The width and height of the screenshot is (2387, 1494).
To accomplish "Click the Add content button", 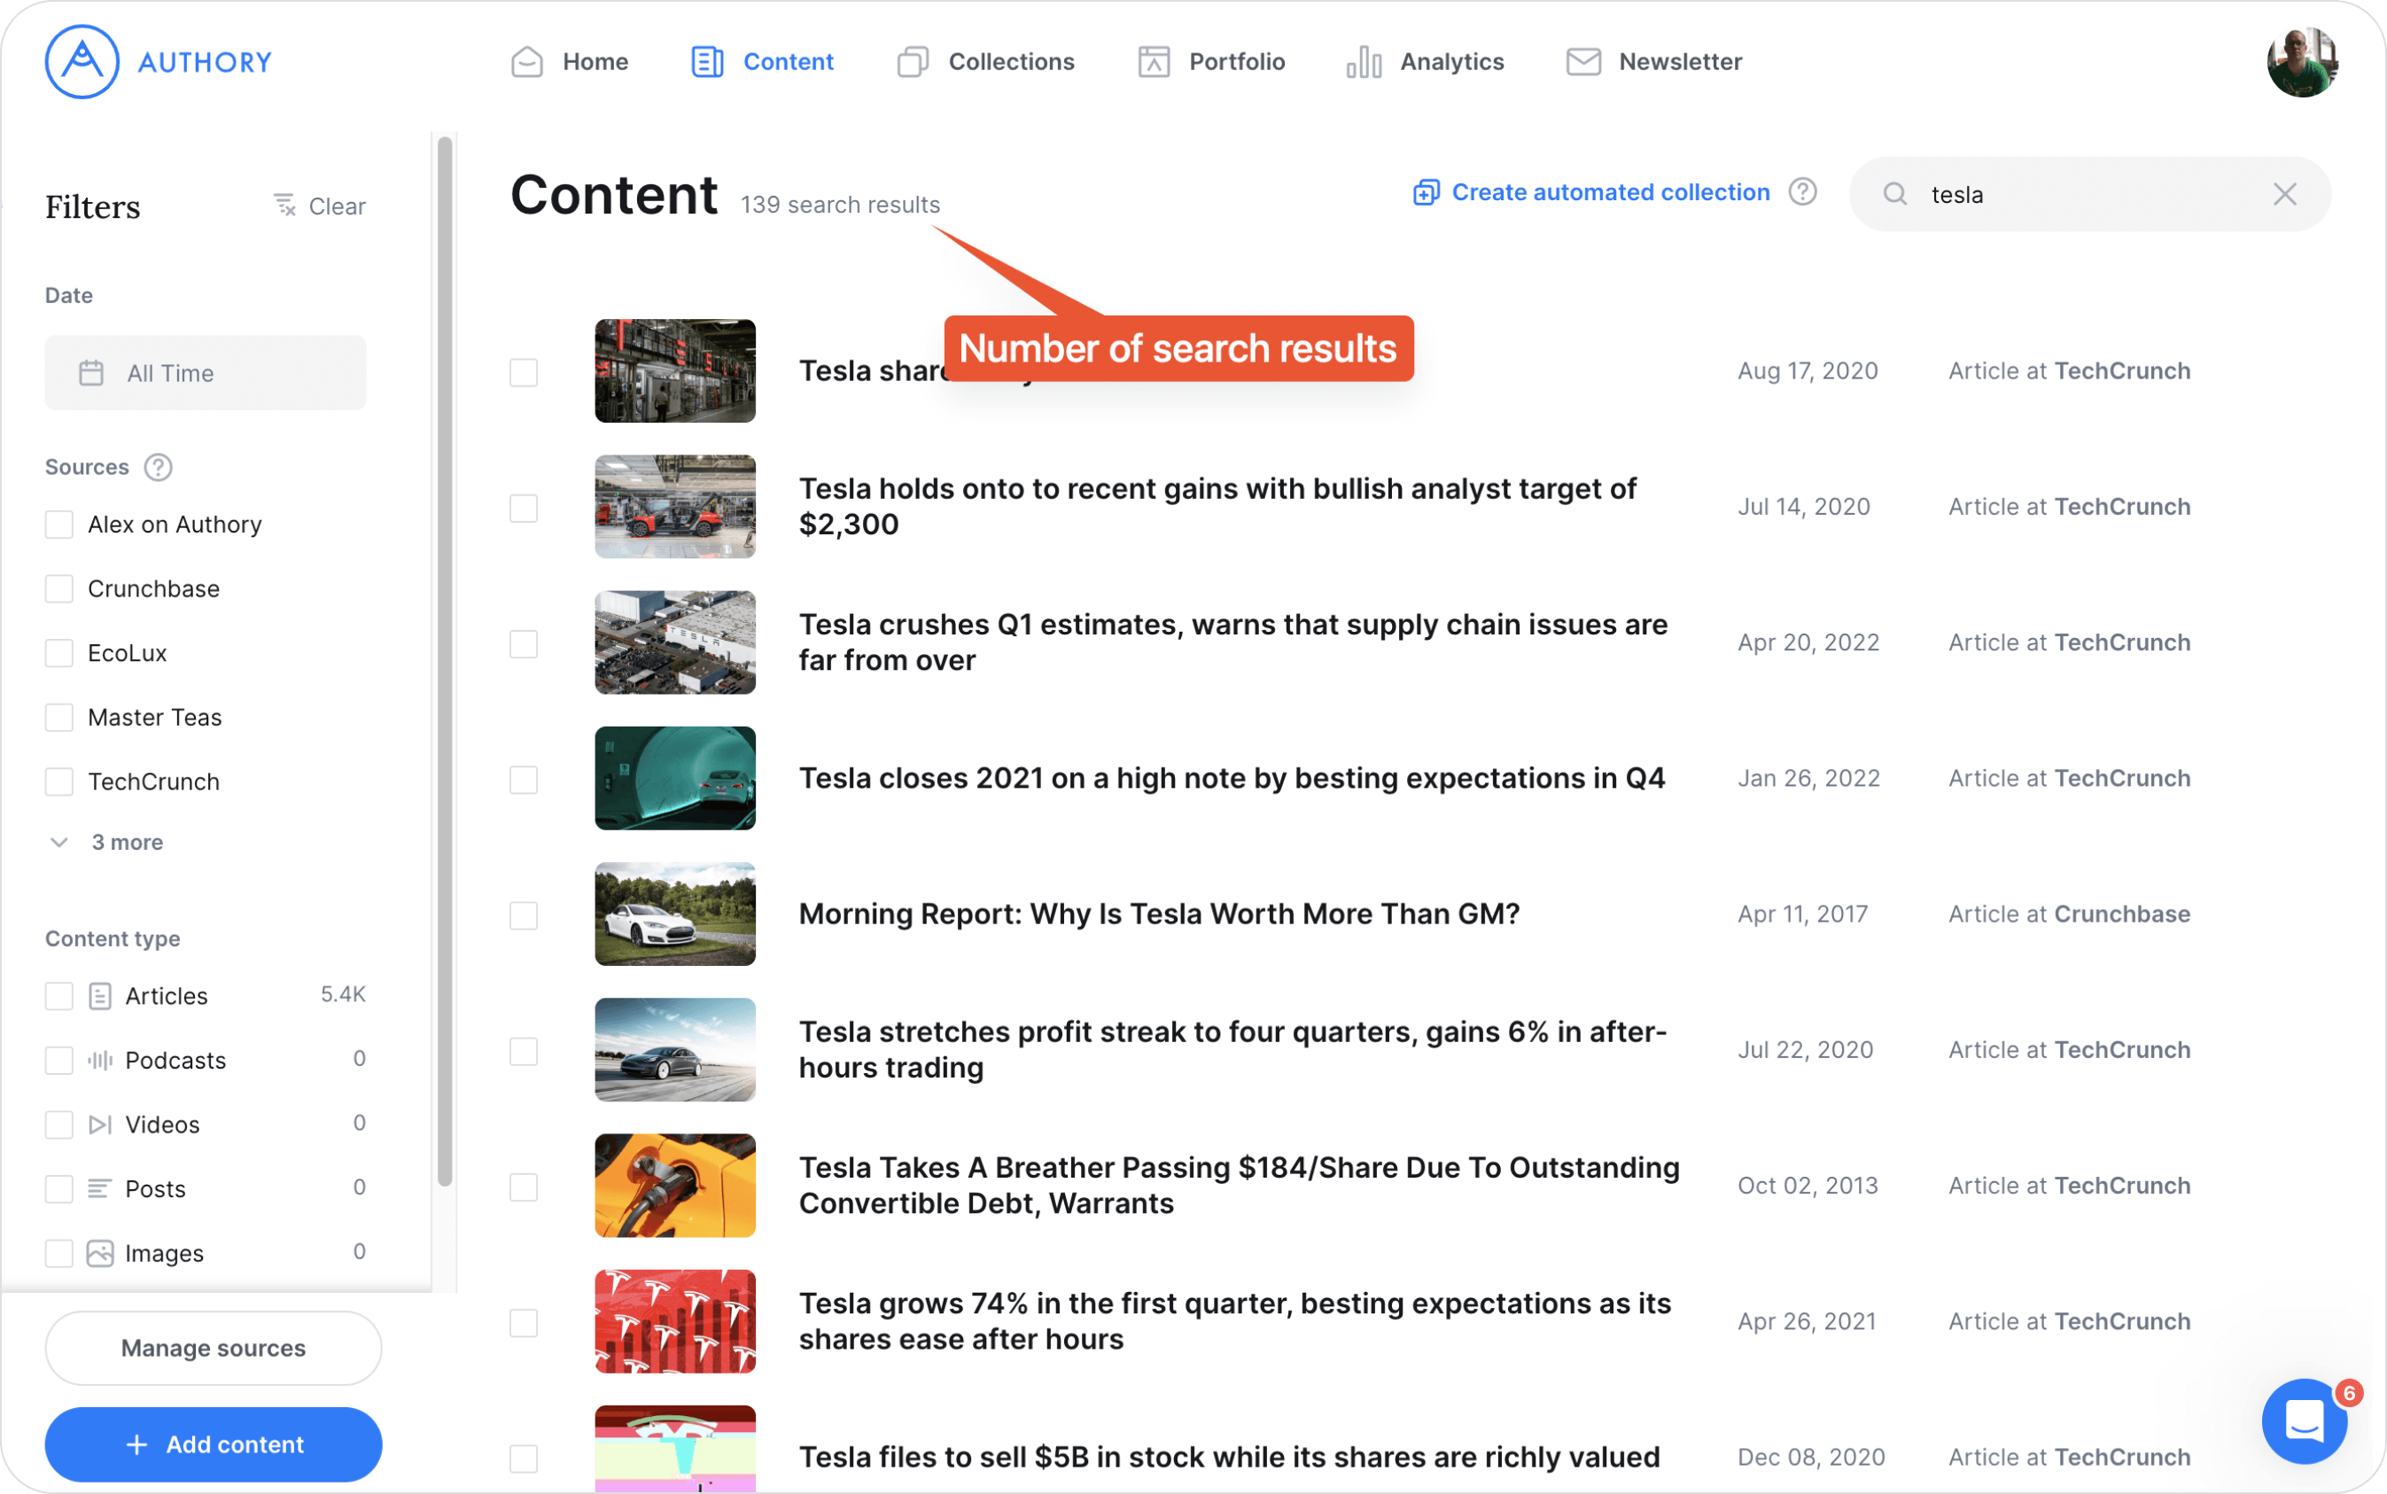I will [x=214, y=1444].
